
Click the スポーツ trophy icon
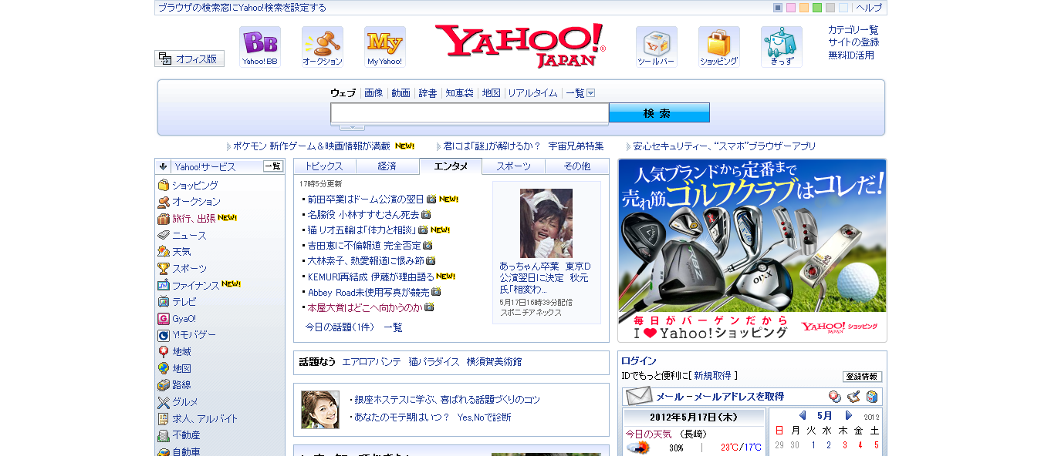[164, 269]
